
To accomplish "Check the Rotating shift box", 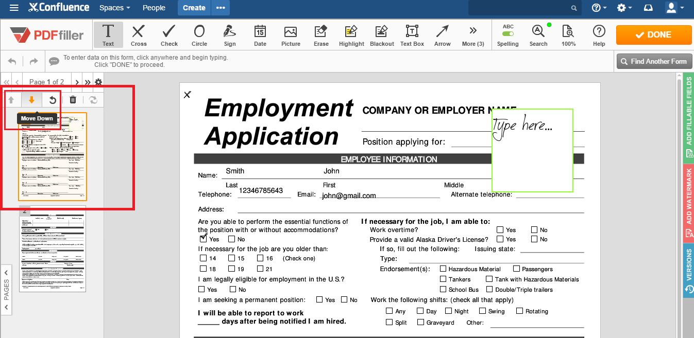I will tap(520, 311).
